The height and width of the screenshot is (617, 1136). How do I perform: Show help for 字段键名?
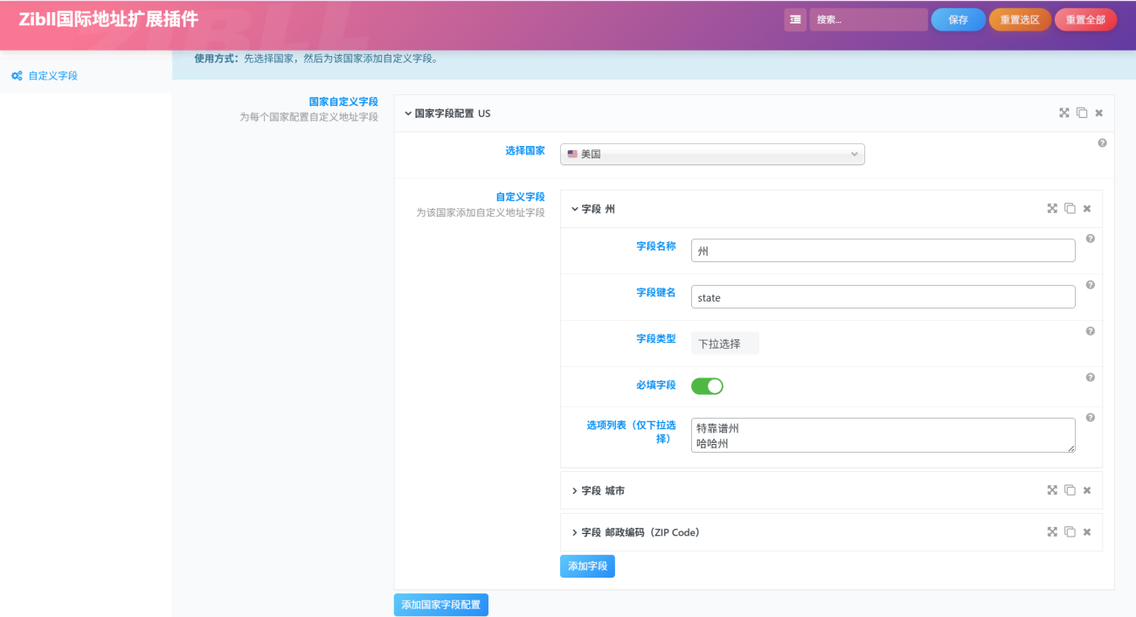(1090, 285)
